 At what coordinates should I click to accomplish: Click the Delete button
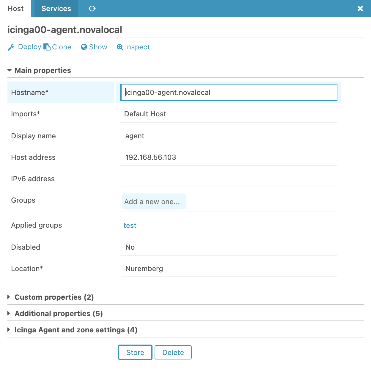(173, 352)
